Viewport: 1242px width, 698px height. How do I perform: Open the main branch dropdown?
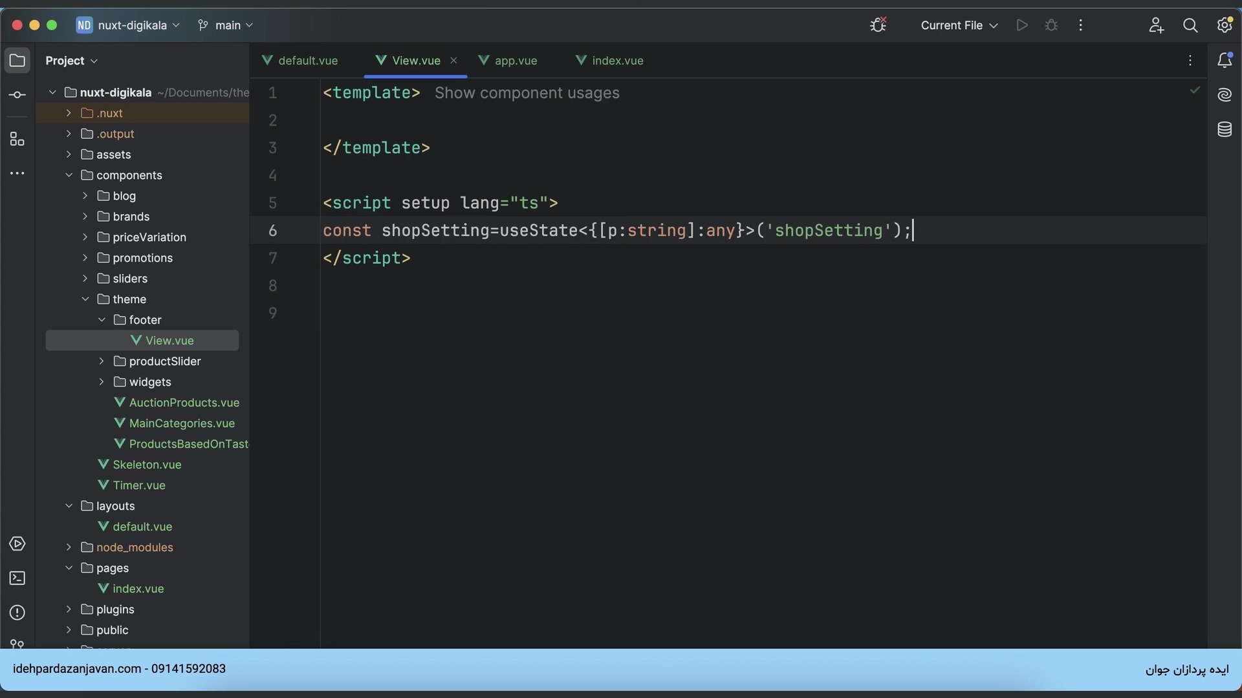coord(226,25)
